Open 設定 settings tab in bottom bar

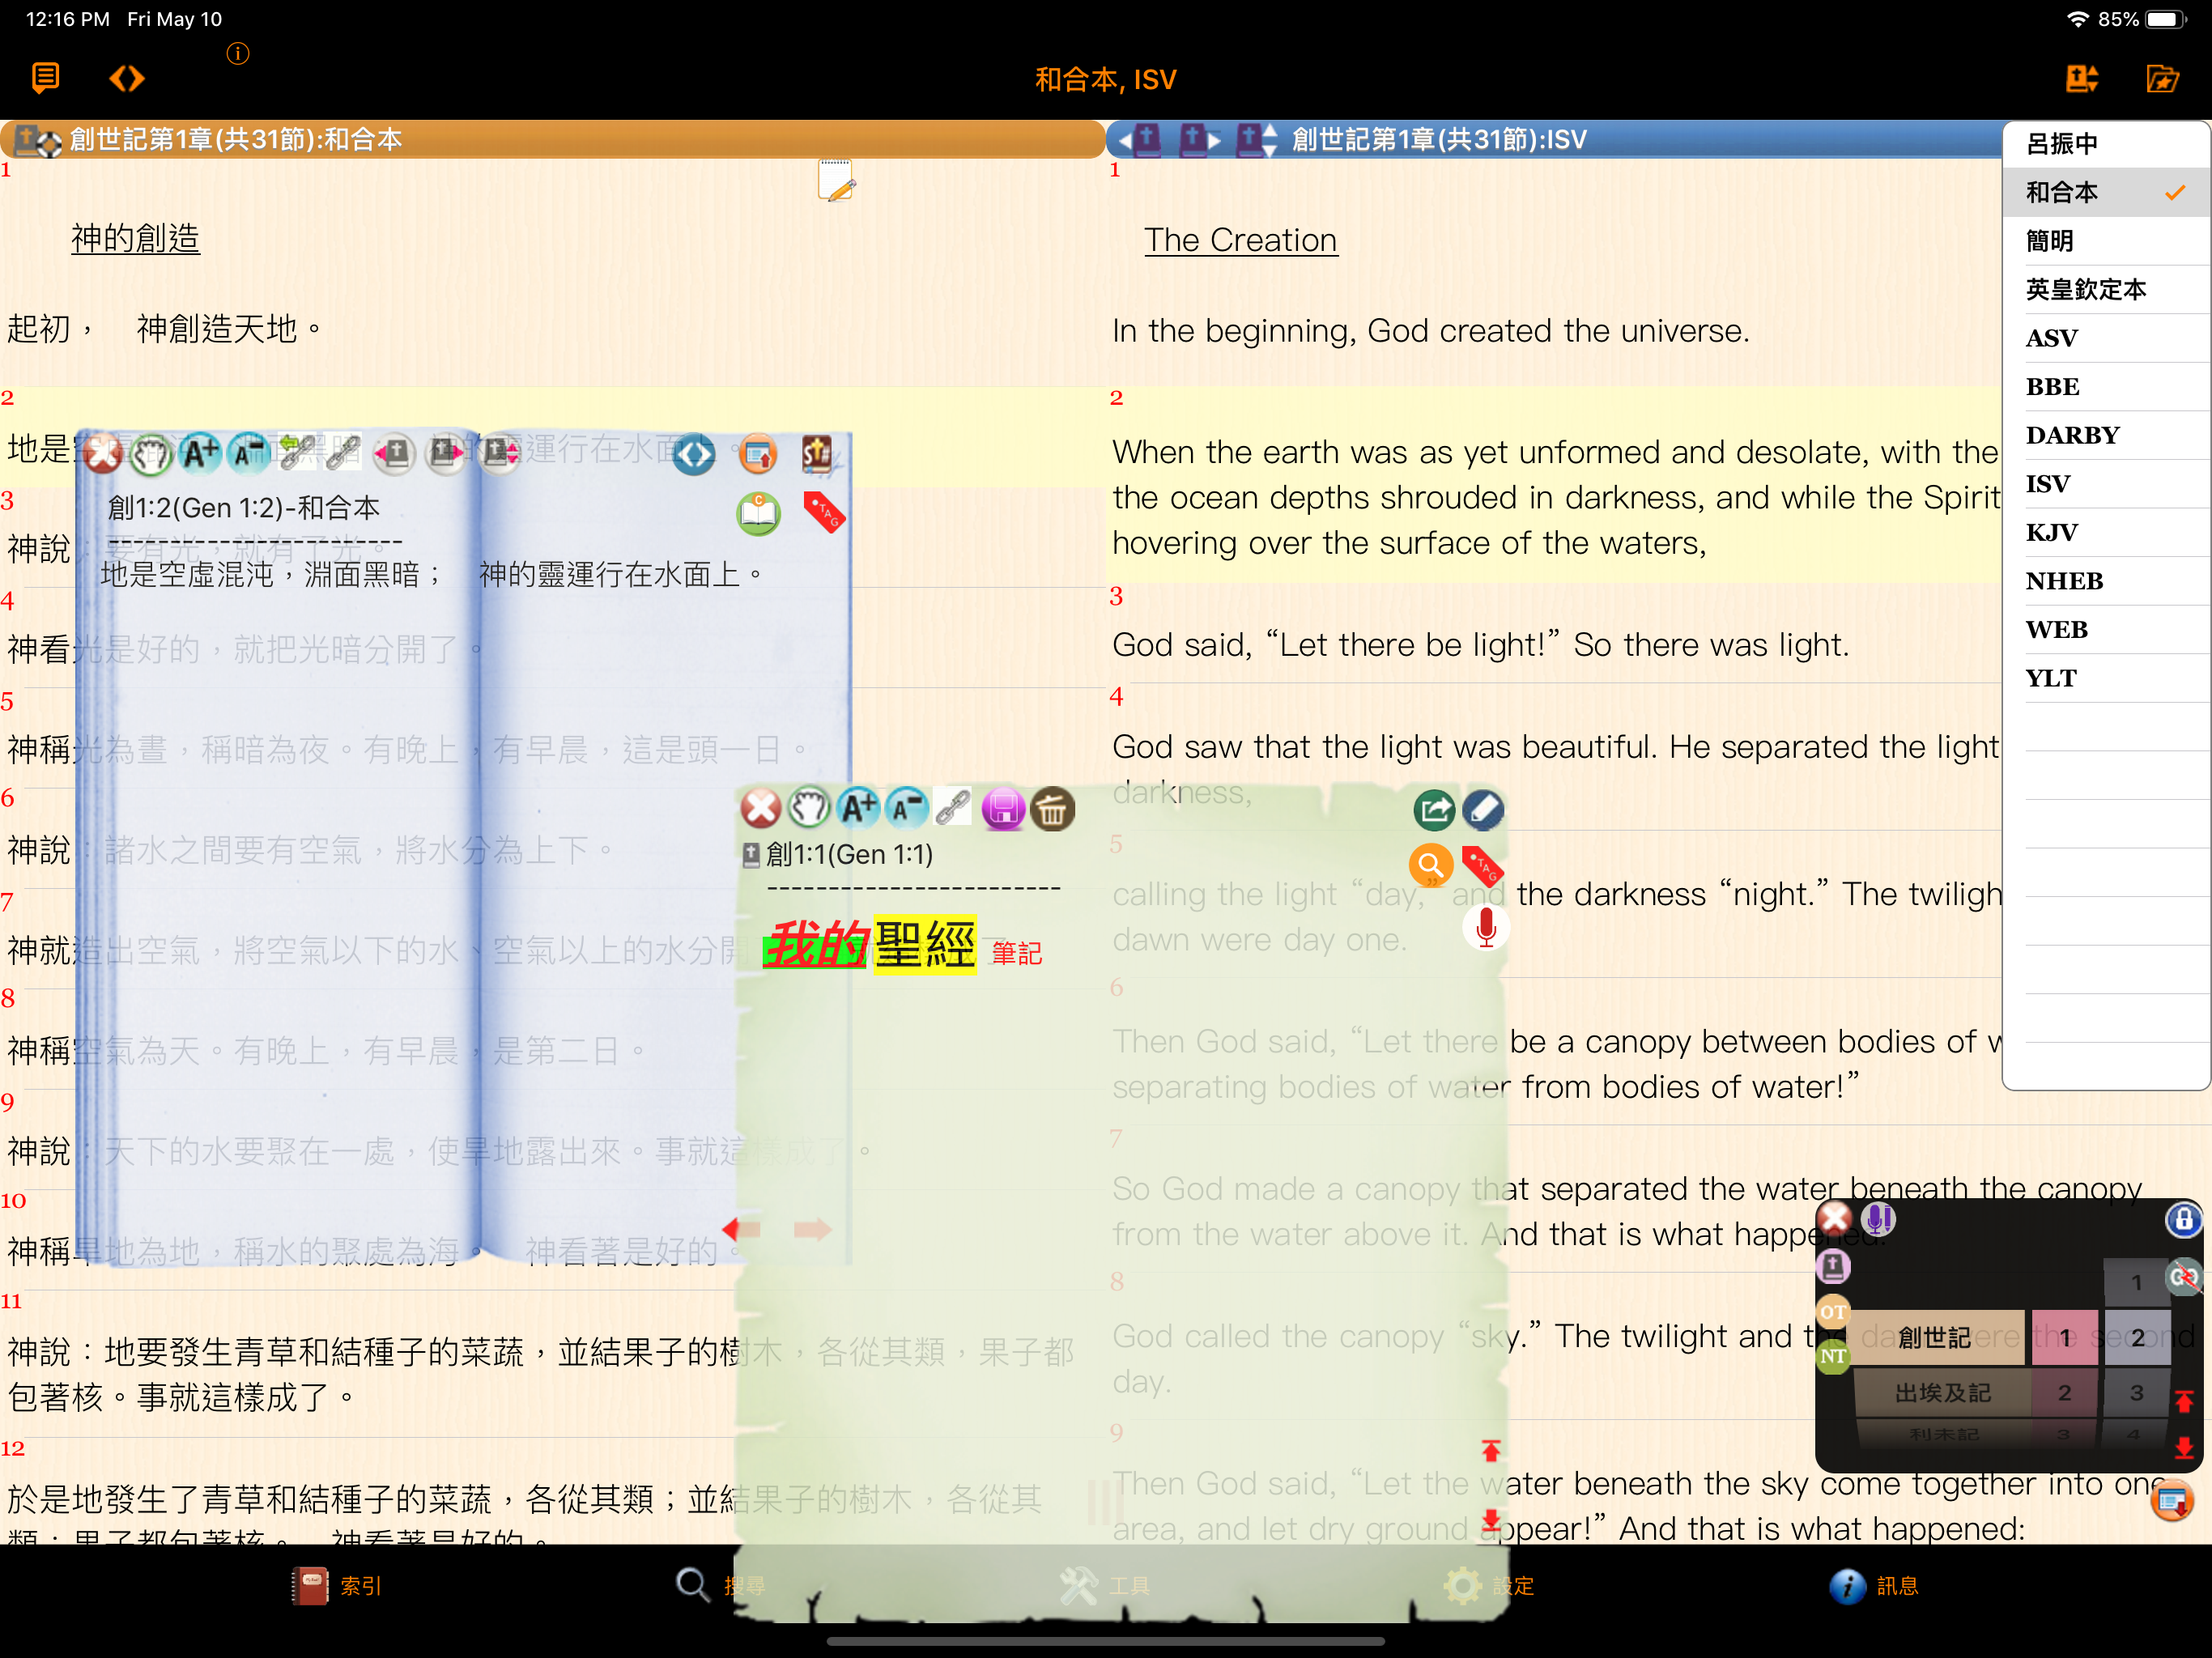(x=1489, y=1585)
